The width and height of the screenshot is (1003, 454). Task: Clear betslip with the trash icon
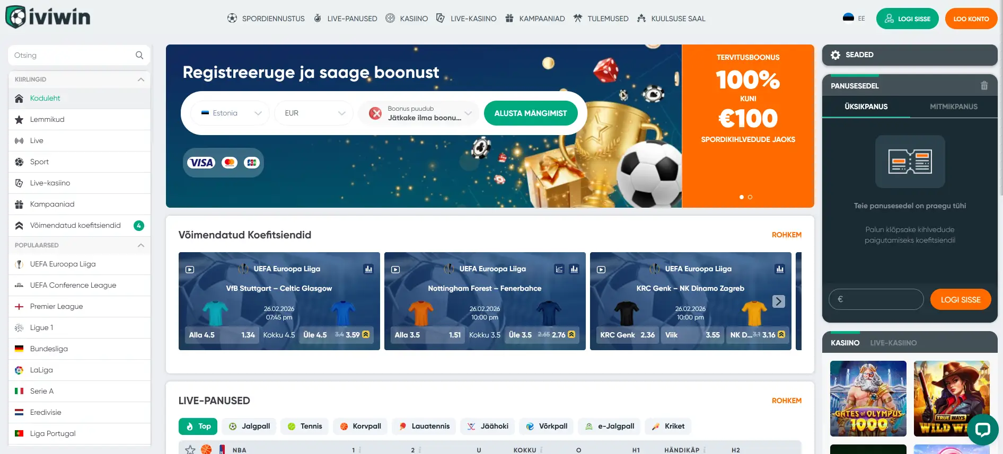pyautogui.click(x=984, y=85)
